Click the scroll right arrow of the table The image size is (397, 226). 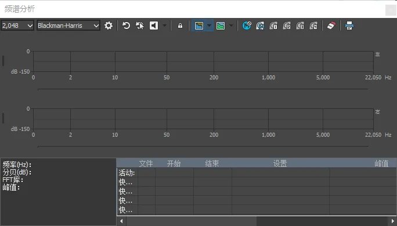click(392, 221)
